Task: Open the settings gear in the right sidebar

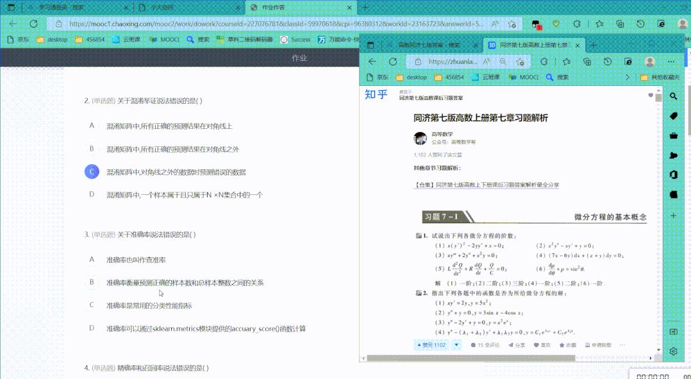Action: [673, 351]
